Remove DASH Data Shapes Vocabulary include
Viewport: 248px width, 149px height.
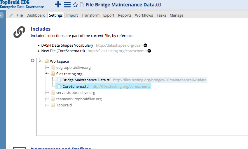(x=145, y=45)
